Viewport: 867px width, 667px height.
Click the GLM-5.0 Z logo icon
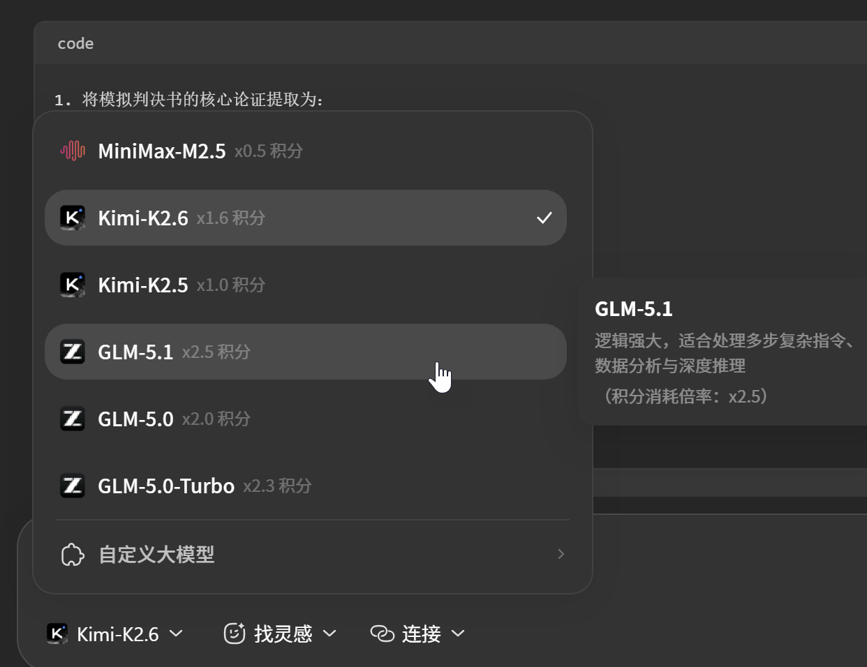[73, 419]
